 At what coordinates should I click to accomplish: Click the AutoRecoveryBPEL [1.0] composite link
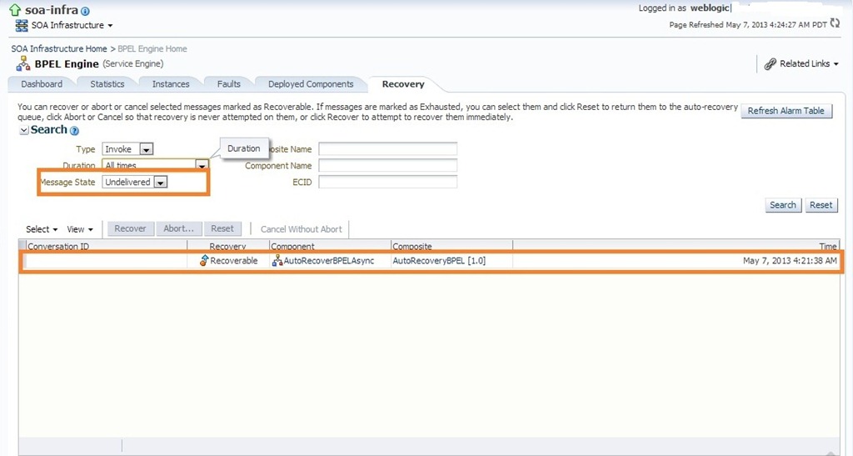438,261
